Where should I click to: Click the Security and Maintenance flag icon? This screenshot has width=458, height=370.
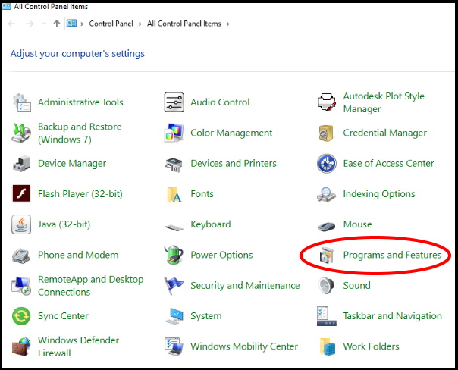tap(174, 286)
